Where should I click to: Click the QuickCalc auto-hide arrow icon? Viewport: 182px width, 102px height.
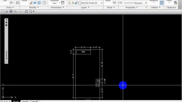click(6, 22)
